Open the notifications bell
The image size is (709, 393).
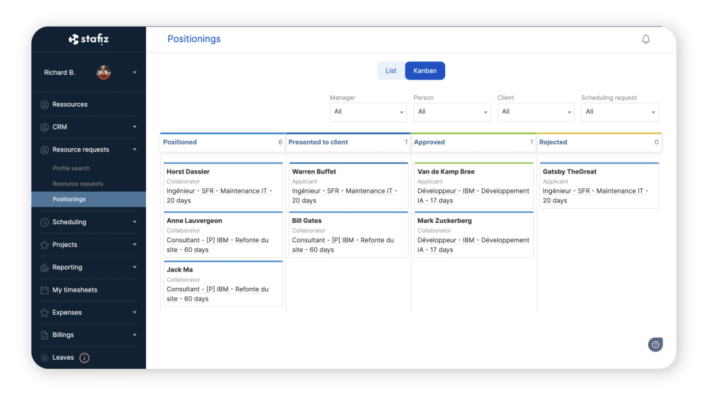[x=646, y=39]
